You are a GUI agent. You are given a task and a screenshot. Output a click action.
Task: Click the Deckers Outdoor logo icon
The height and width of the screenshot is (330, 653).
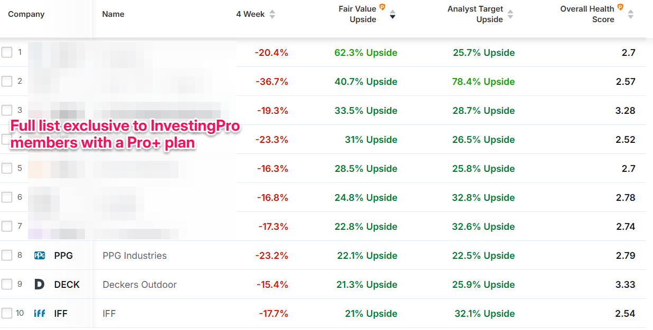40,285
